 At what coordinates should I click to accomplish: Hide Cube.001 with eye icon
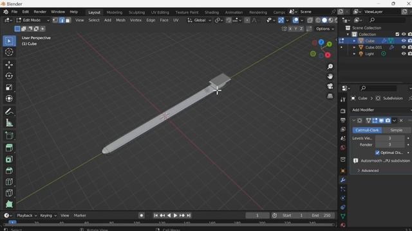click(x=404, y=47)
